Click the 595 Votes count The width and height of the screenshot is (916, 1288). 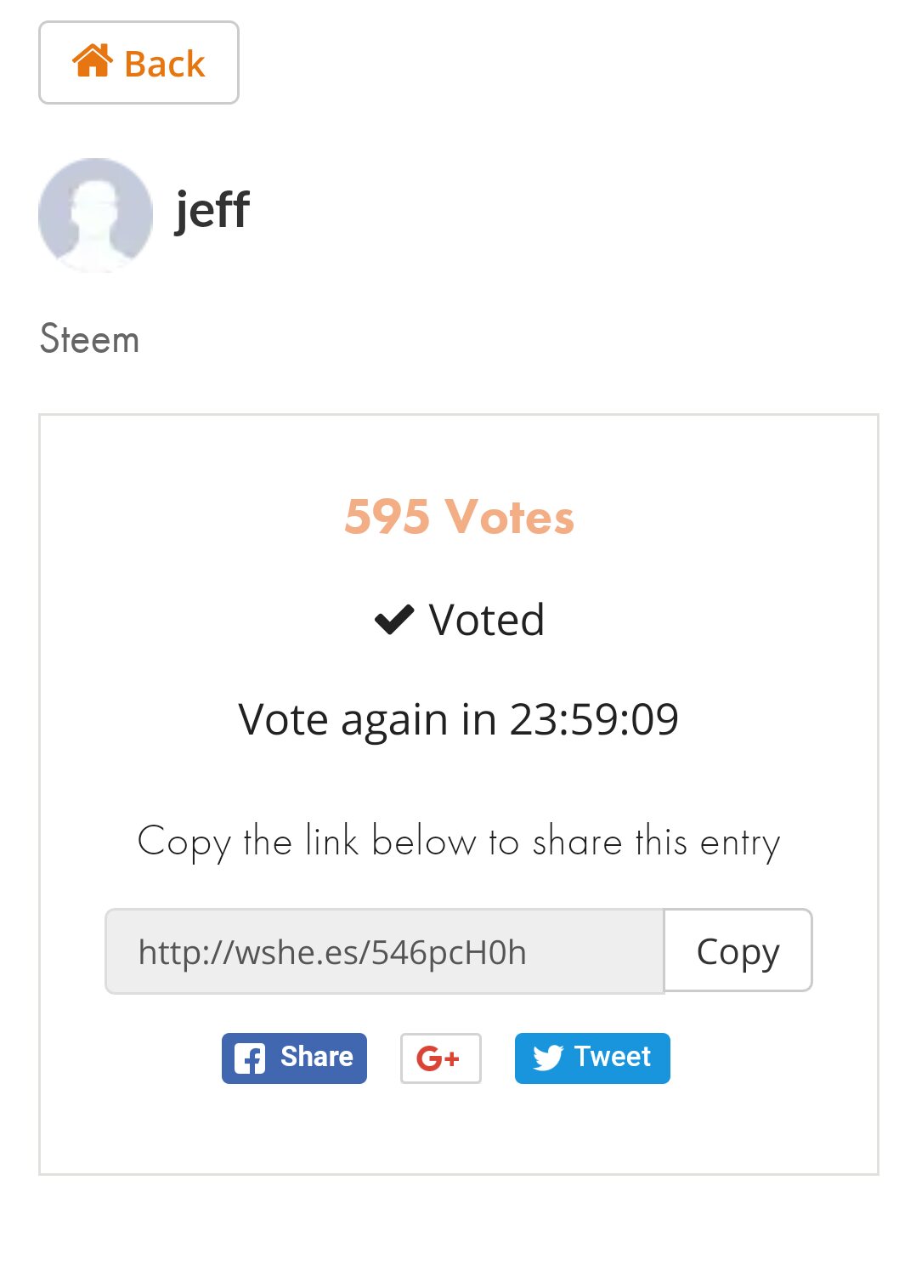click(459, 516)
